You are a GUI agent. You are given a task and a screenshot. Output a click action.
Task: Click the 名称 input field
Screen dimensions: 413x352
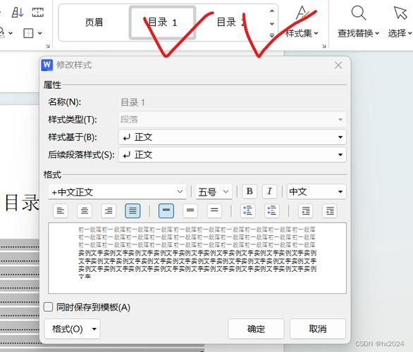[x=232, y=102]
